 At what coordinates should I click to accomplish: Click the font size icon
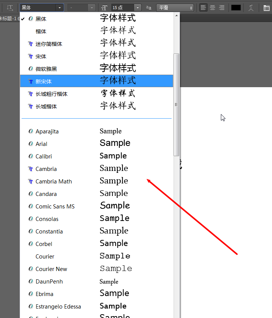point(104,8)
